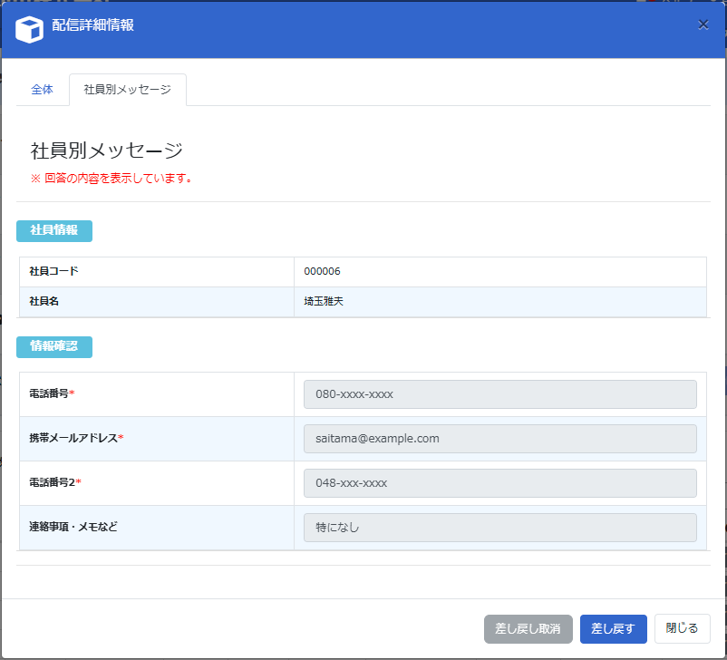Click the 電話番号2 field showing 048-xxx-xxxx

499,483
